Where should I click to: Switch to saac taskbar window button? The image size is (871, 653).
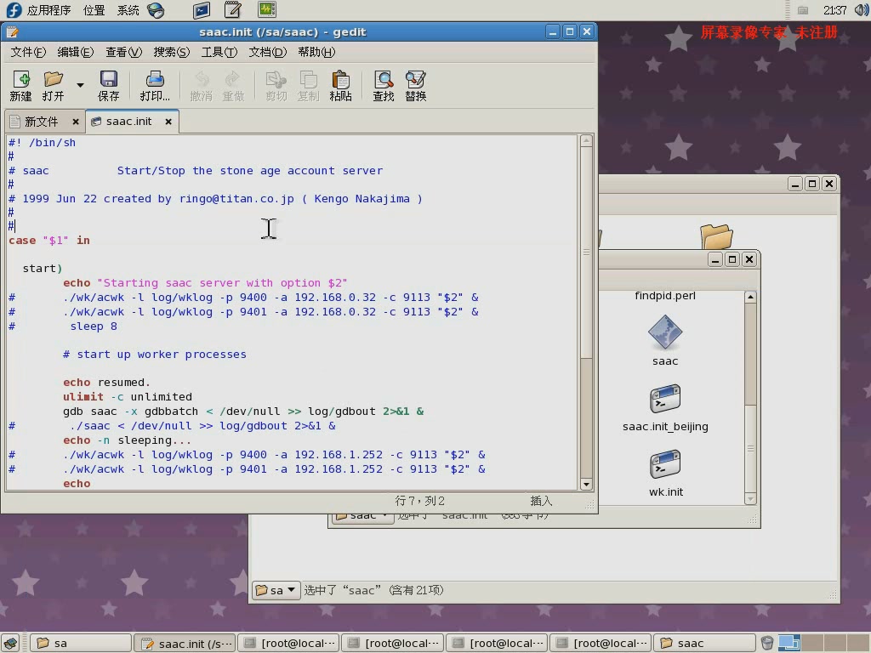[704, 643]
